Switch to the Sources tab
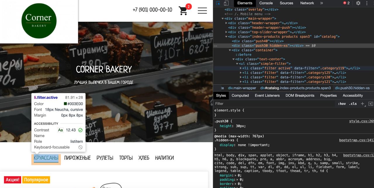Viewport: 374px width, 188px height. click(286, 3)
